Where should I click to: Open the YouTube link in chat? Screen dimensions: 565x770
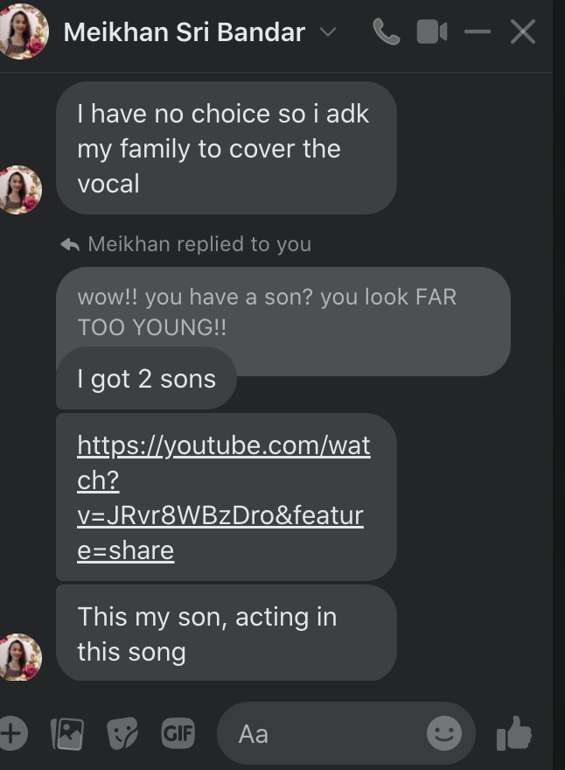223,497
